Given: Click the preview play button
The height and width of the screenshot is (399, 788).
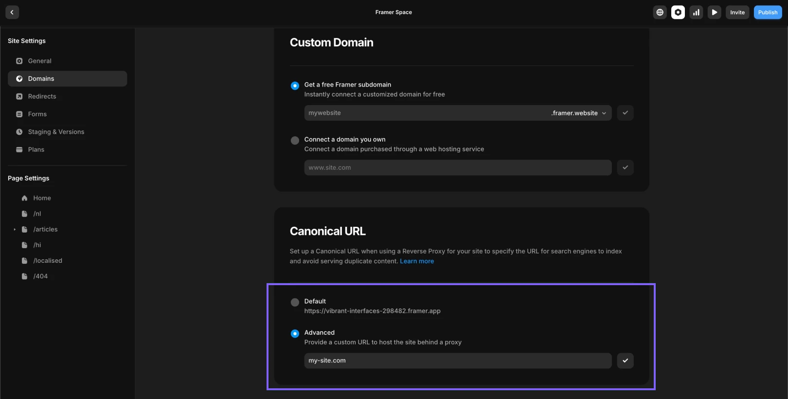Looking at the screenshot, I should [x=715, y=12].
